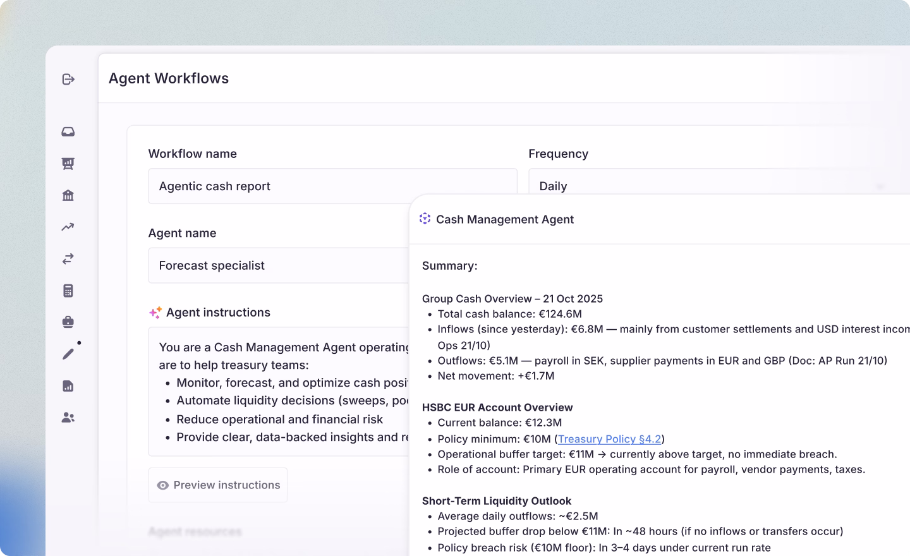Image resolution: width=910 pixels, height=556 pixels.
Task: Click the 'Outflows: €5.1M' bullet line
Action: [x=662, y=361]
